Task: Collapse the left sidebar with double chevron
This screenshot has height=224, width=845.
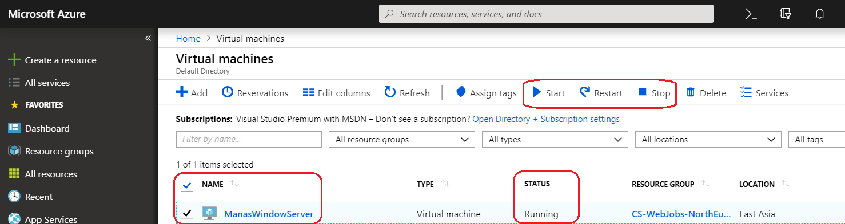Action: 148,38
